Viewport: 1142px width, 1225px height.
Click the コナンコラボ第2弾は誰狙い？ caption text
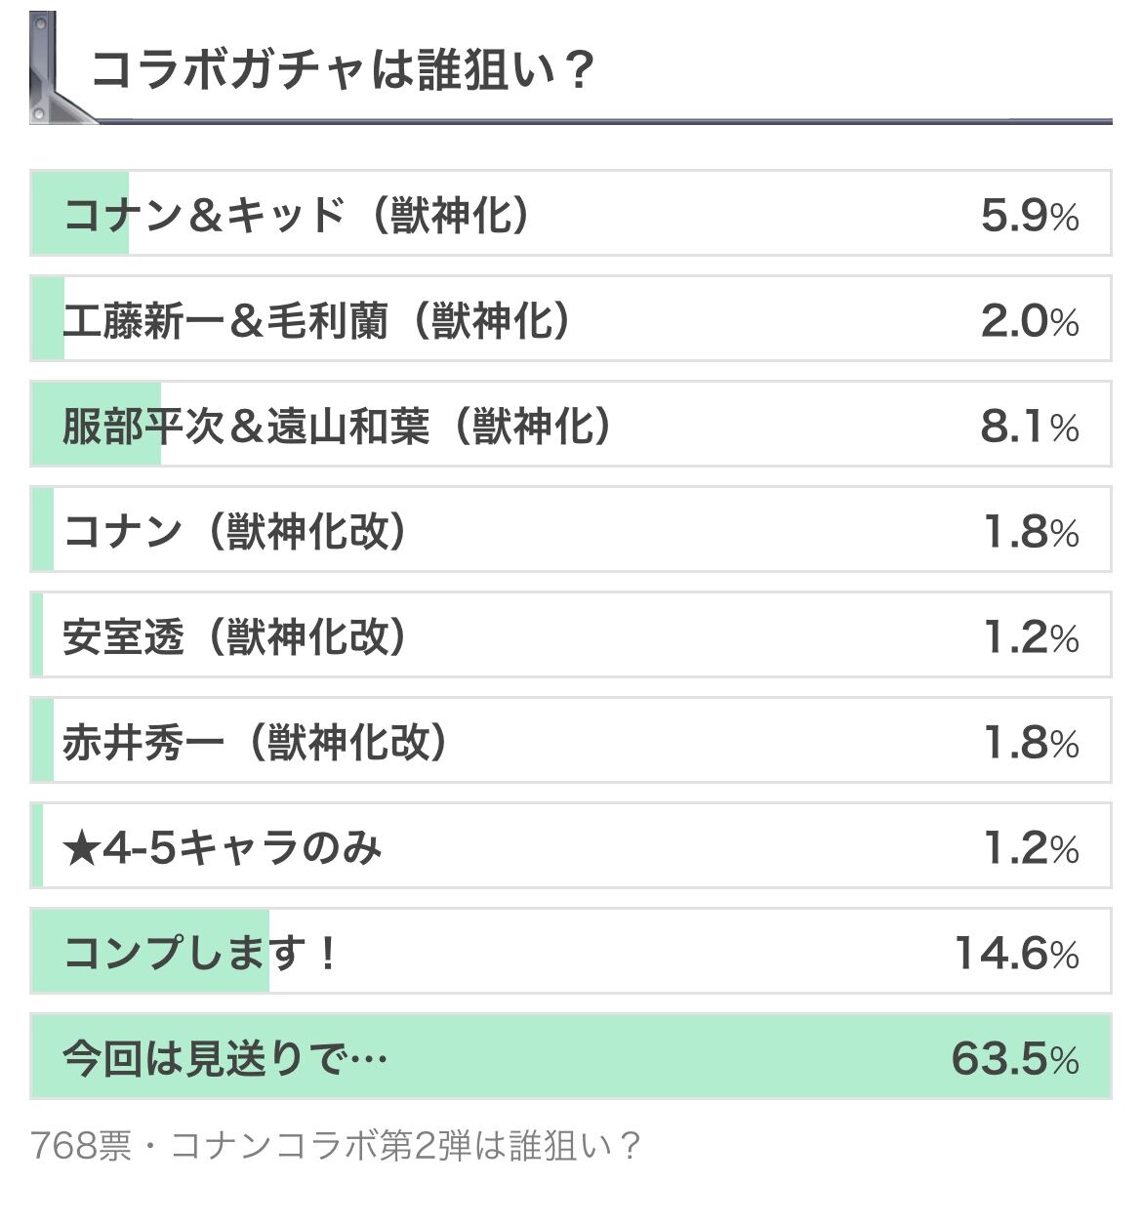(405, 1145)
